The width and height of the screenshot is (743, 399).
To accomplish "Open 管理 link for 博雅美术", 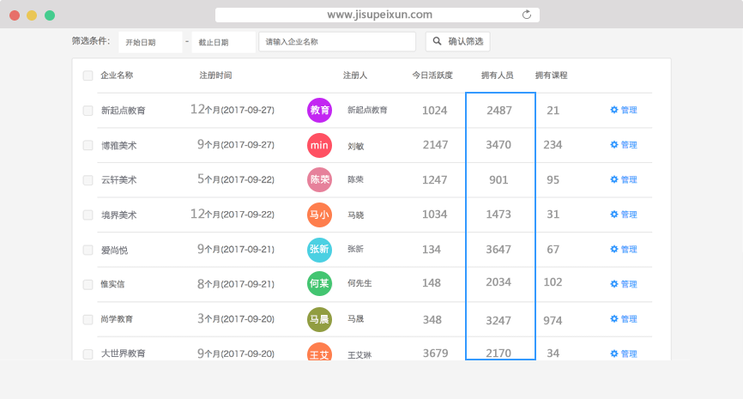I will [629, 144].
